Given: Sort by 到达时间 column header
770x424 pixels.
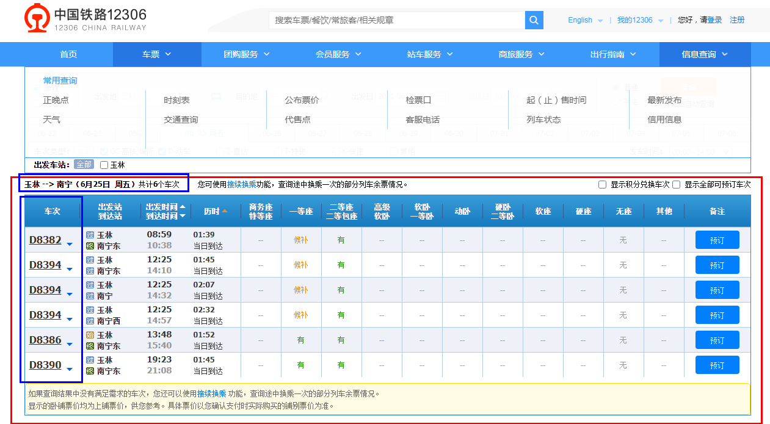Looking at the screenshot, I should (166, 215).
